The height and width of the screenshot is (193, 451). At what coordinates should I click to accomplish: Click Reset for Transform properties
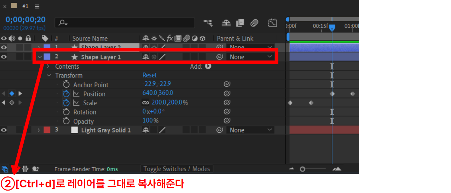[150, 75]
